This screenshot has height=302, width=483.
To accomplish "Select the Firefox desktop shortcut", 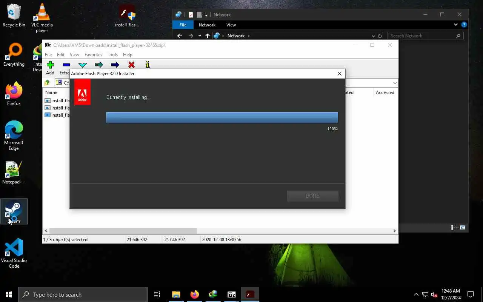I will 14,94.
